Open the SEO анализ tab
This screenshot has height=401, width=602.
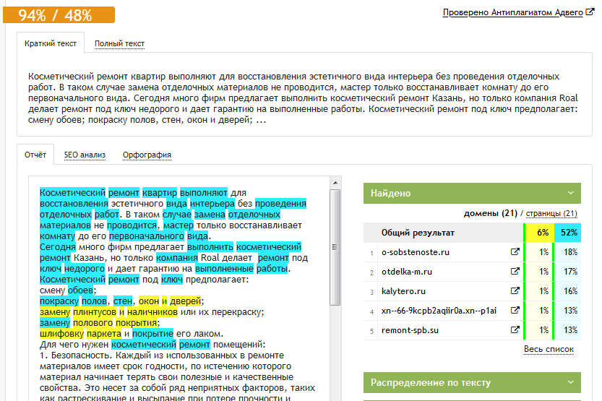pyautogui.click(x=85, y=155)
